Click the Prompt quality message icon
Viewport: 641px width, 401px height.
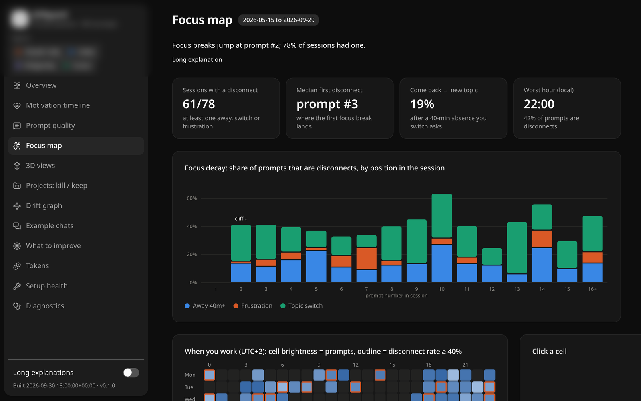point(17,126)
